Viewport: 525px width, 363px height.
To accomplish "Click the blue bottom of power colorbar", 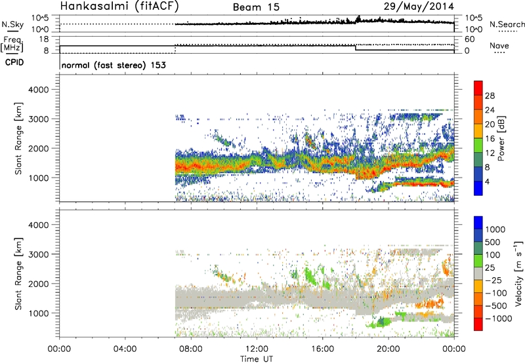I will [478, 188].
